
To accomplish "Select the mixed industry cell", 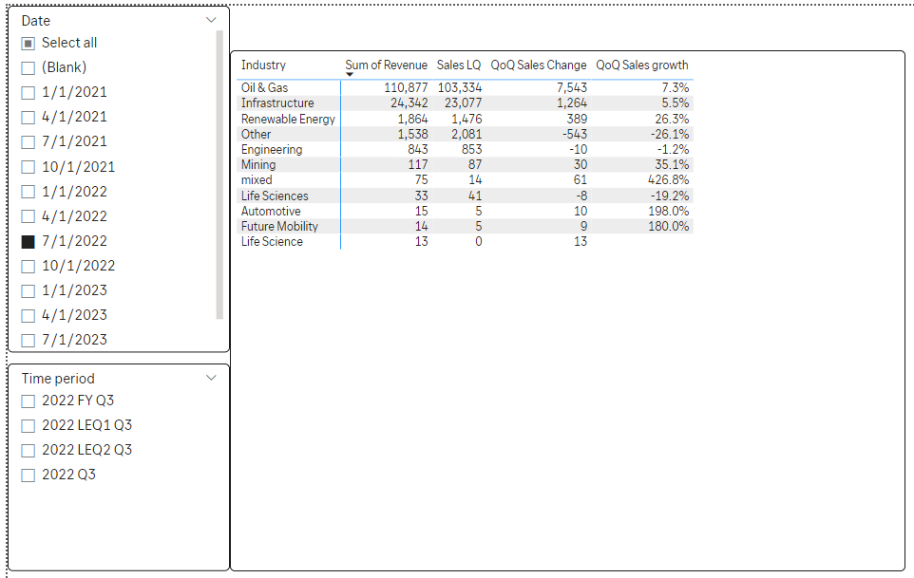I will pyautogui.click(x=257, y=180).
